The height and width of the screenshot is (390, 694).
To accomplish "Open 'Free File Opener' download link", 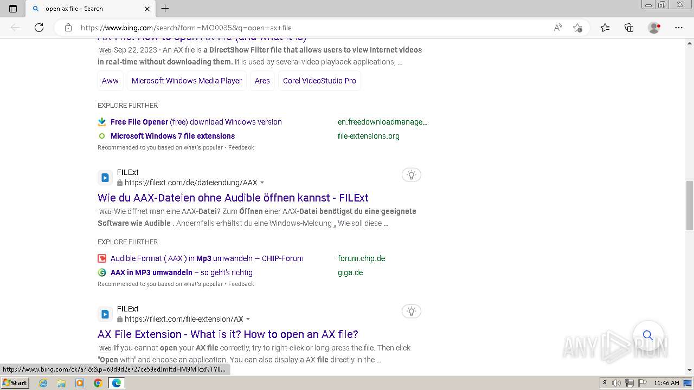I will tap(196, 122).
